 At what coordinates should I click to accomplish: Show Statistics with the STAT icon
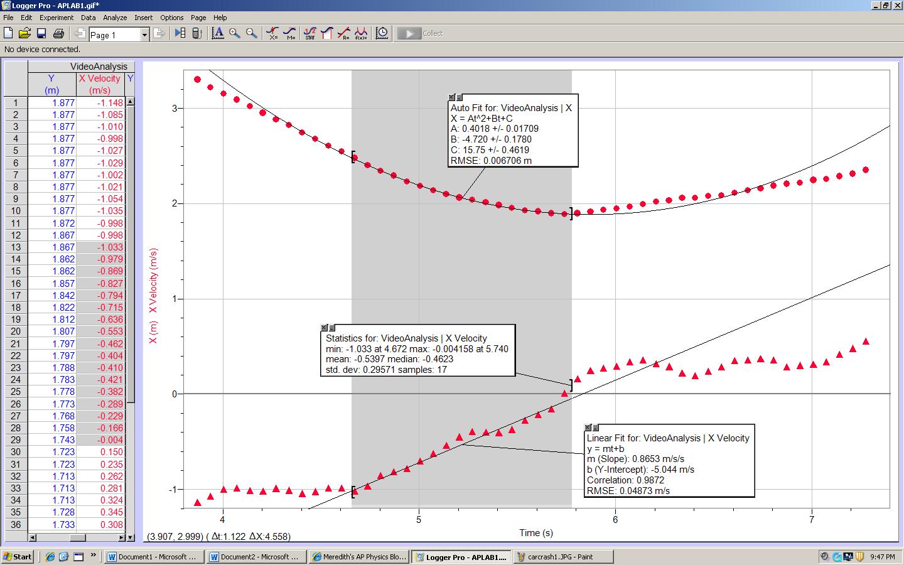pos(310,33)
